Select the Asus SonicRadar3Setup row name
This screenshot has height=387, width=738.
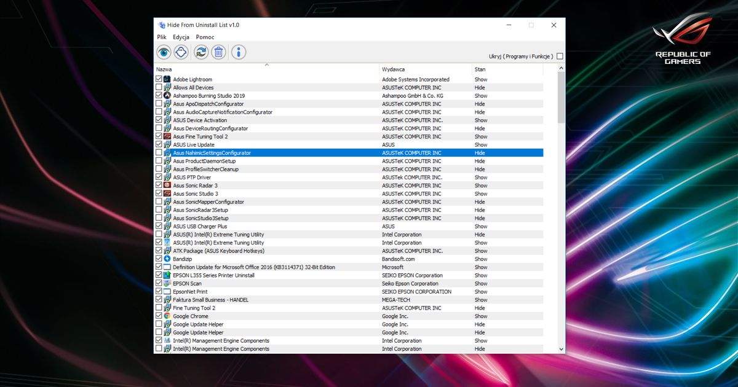click(x=200, y=210)
